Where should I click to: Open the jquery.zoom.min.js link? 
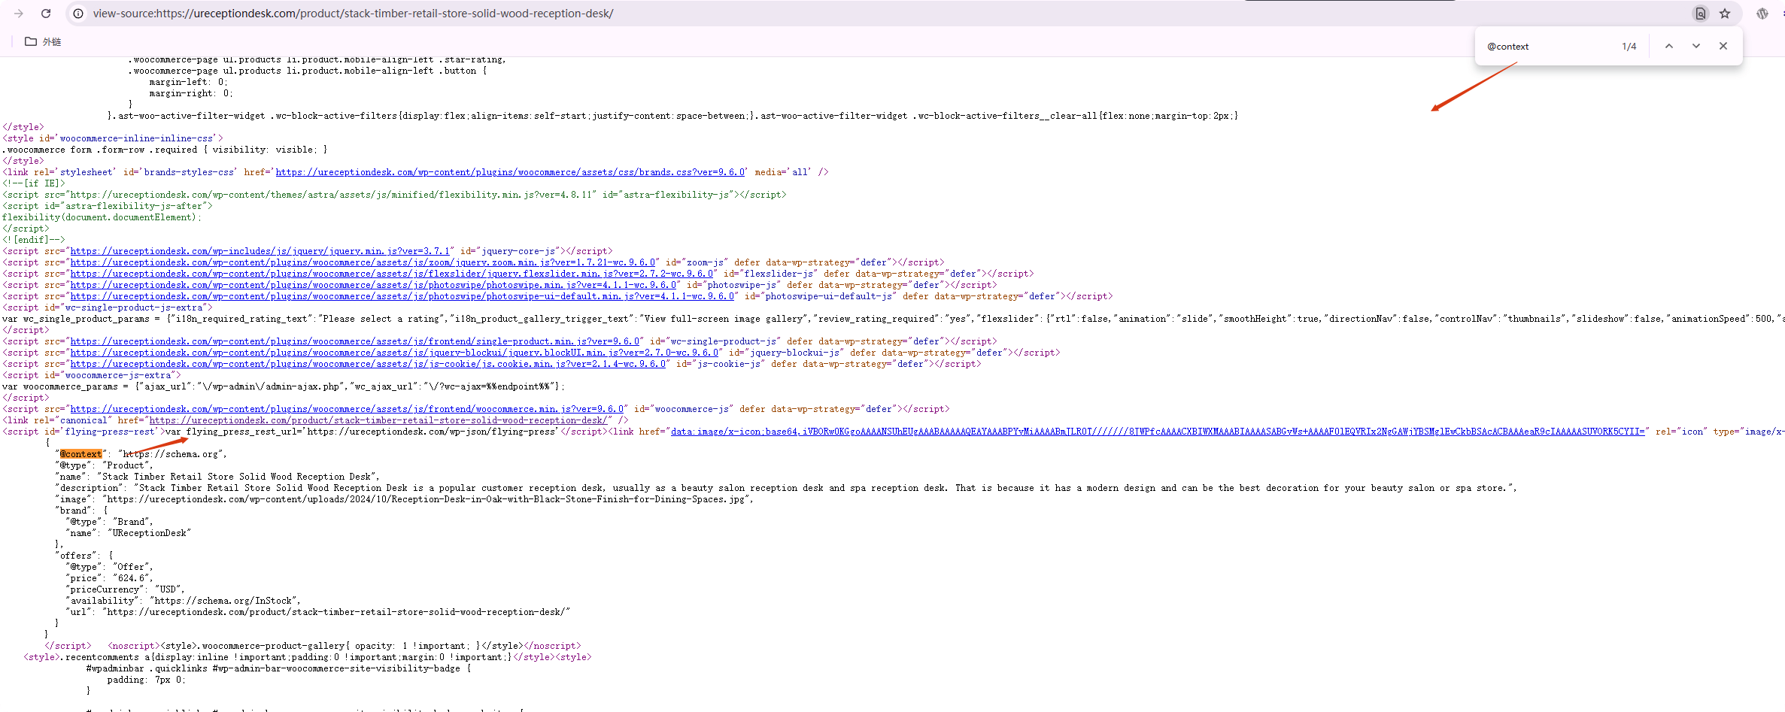(363, 262)
